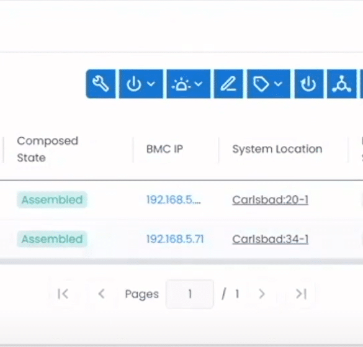Image resolution: width=363 pixels, height=347 pixels.
Task: Select Assembled badge in Carlsbad:34-1 row
Action: tap(52, 239)
